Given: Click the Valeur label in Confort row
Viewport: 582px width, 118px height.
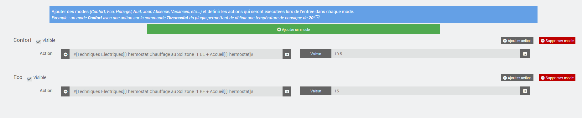Looking at the screenshot, I should pyautogui.click(x=316, y=54).
